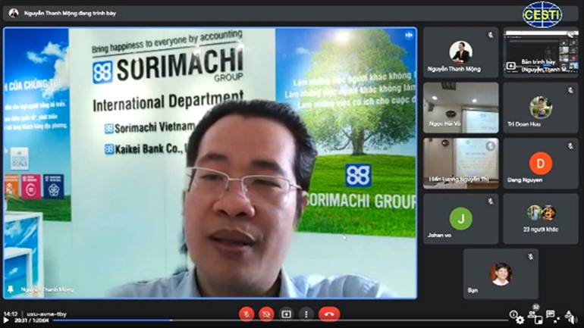
Task: Select the Trí Doan Huu tile
Action: coord(541,108)
